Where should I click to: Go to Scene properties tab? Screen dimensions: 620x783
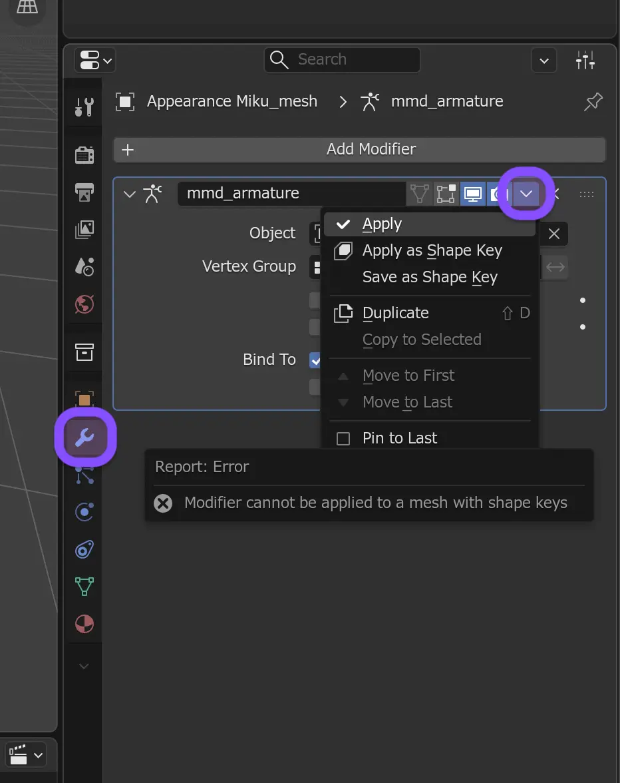click(84, 267)
